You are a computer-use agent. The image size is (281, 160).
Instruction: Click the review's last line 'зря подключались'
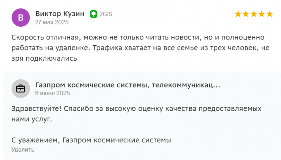(44, 58)
